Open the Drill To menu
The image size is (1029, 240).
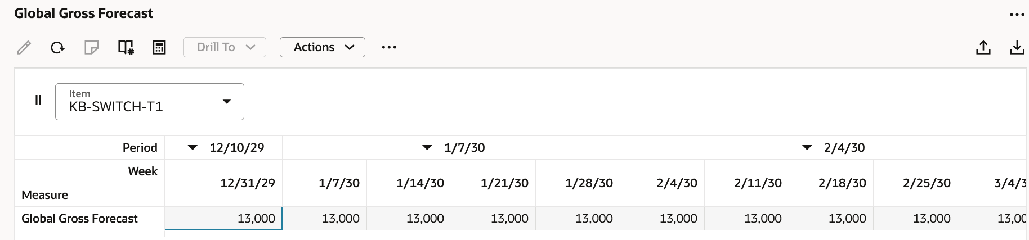coord(225,47)
